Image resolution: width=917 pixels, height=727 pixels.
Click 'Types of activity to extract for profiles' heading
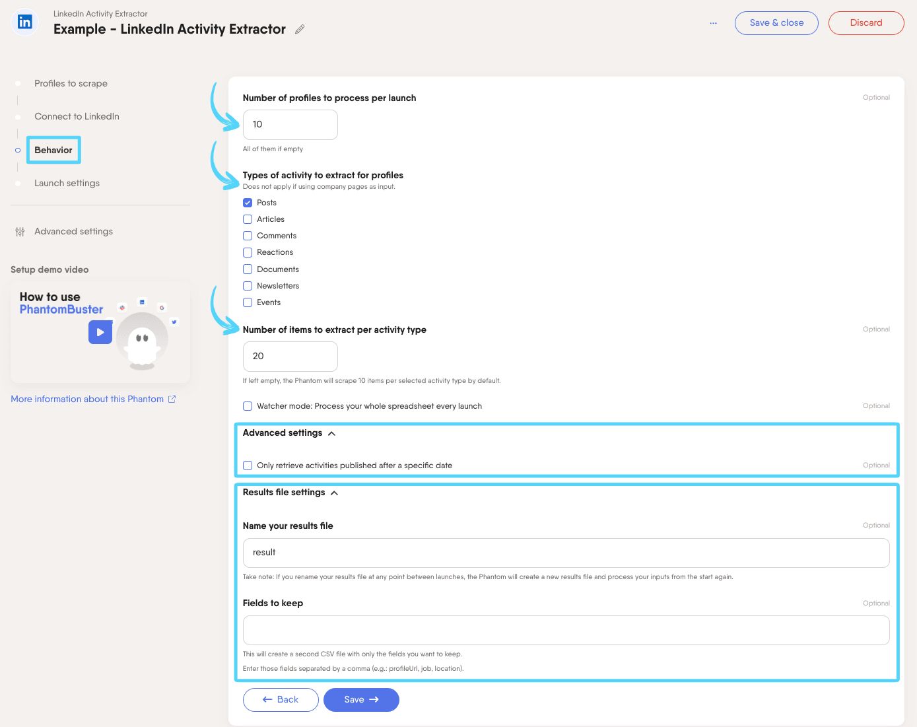[x=323, y=175]
